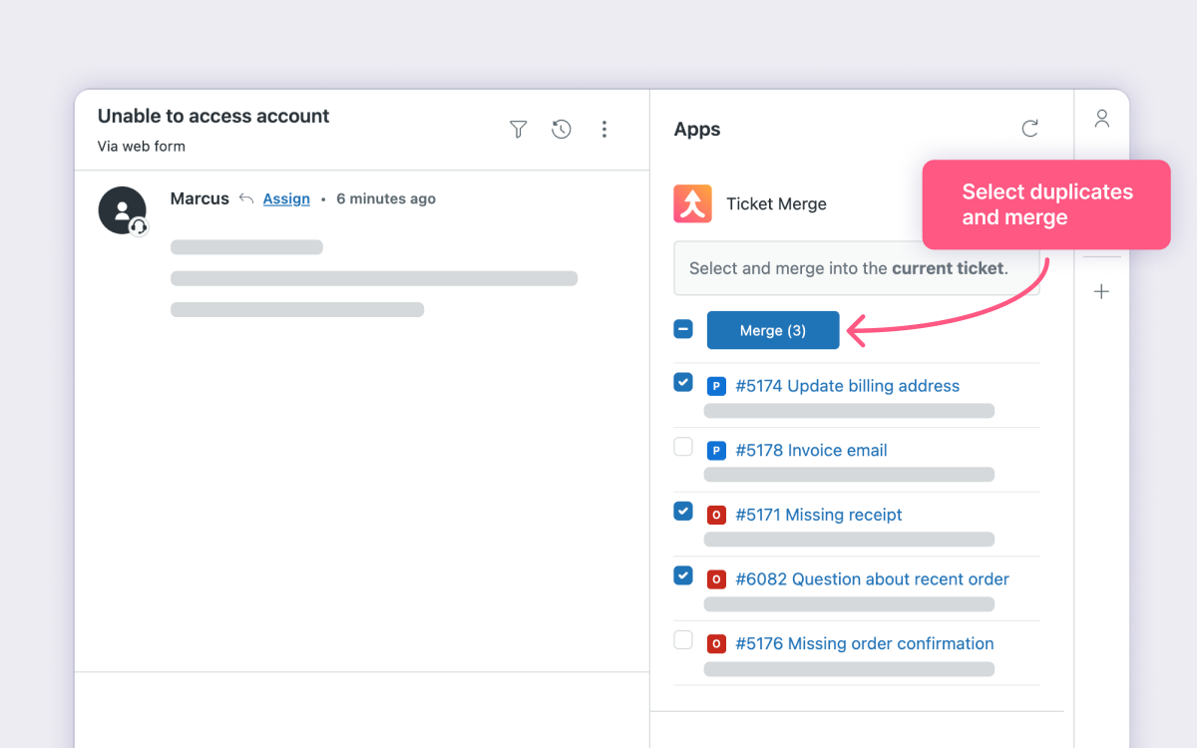The width and height of the screenshot is (1197, 748).
Task: Click the ticket title Unable to access account
Action: pyautogui.click(x=213, y=116)
